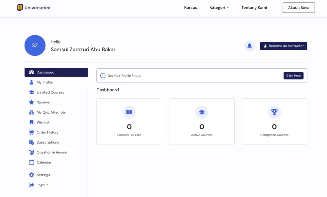Go to Tentang Kami page
The height and width of the screenshot is (197, 327).
click(254, 8)
